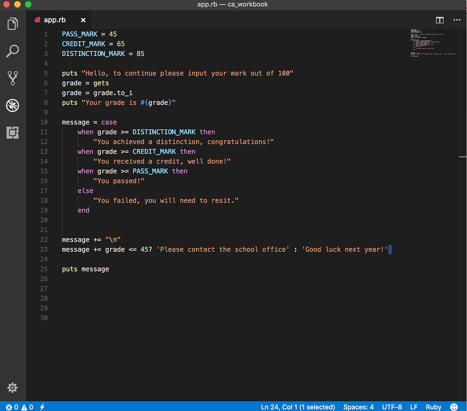Open the Source Control view
This screenshot has width=467, height=411.
coord(13,78)
